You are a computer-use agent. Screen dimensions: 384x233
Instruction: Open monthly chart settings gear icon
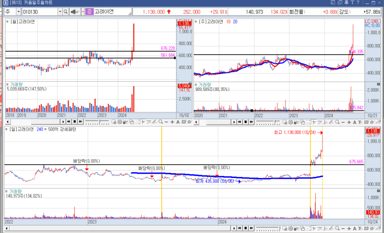[x=120, y=122]
